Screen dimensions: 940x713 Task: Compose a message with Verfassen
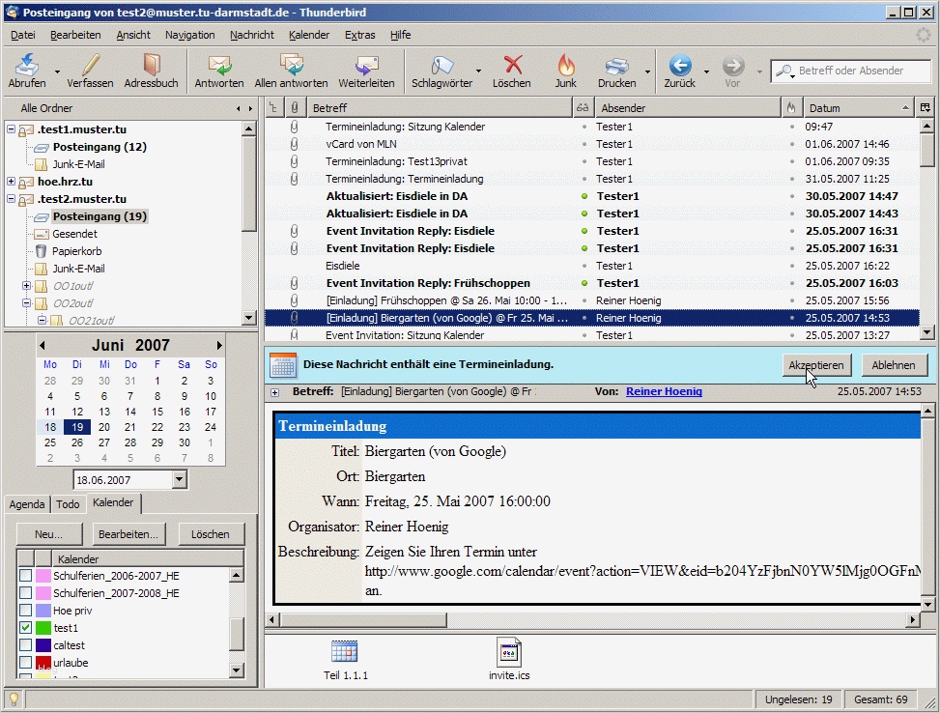pos(90,71)
